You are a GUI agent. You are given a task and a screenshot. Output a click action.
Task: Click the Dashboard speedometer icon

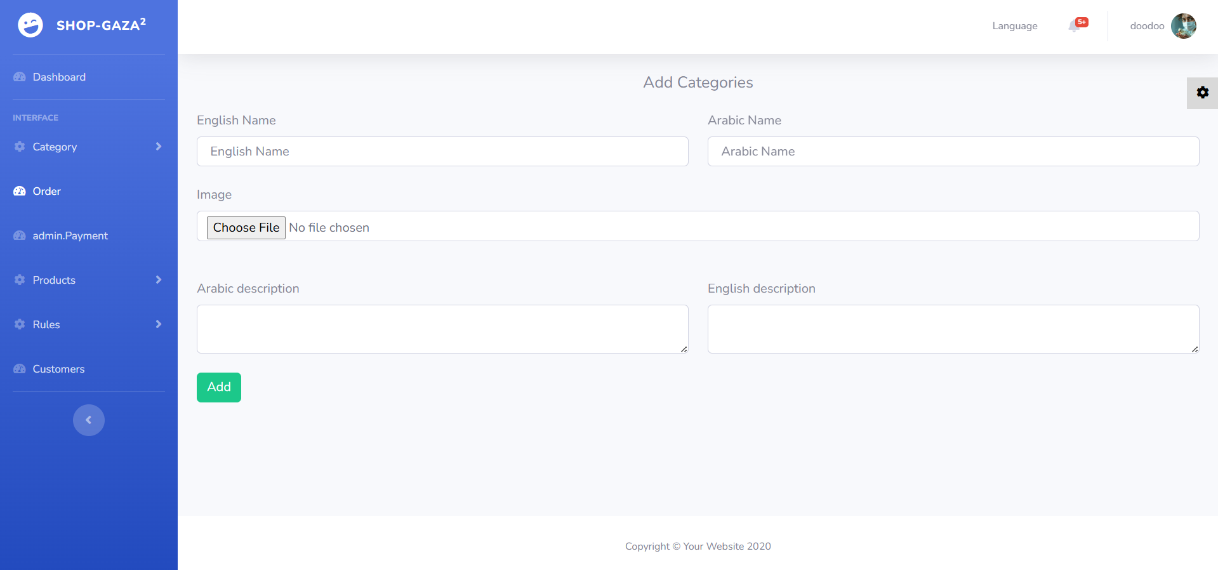pos(20,77)
